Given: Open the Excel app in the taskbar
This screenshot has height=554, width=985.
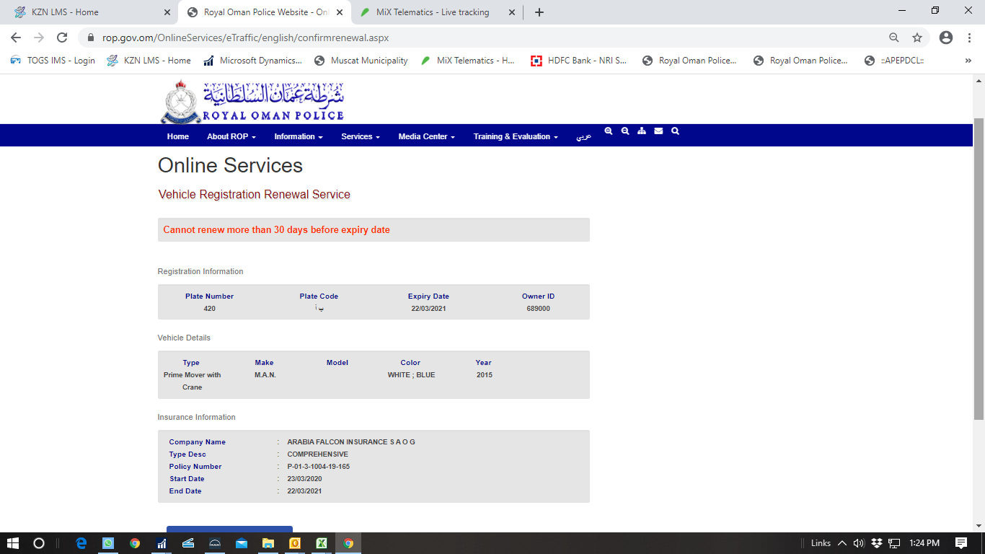Looking at the screenshot, I should tap(322, 543).
